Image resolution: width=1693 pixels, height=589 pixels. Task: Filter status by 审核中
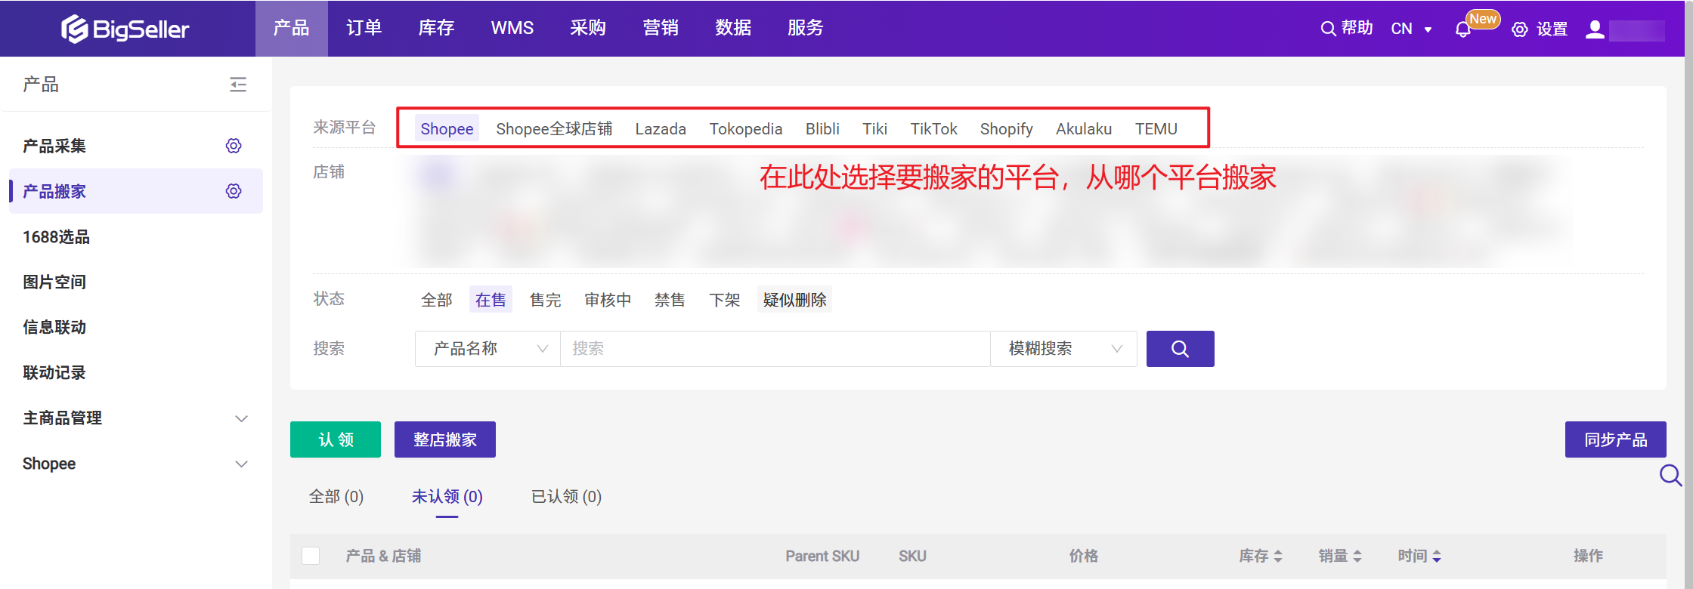[608, 300]
